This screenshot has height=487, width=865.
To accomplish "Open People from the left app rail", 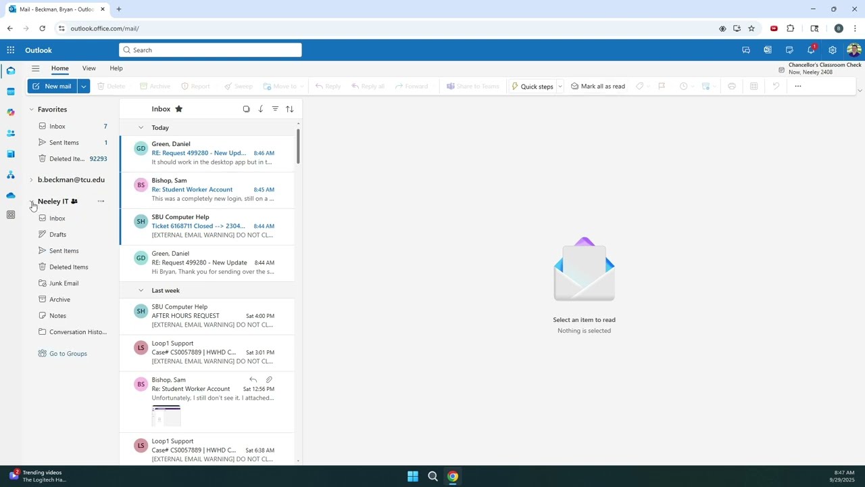I will pos(11,133).
